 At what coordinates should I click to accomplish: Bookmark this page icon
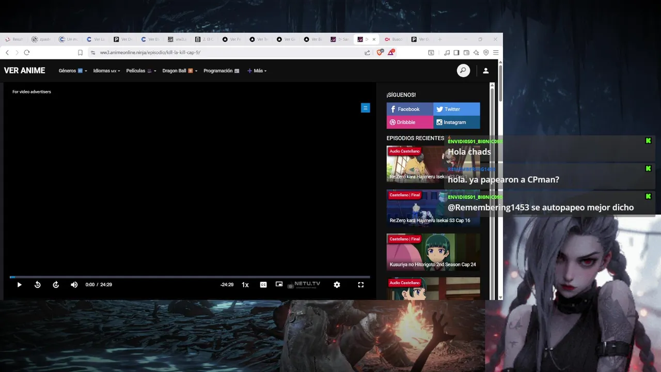tap(80, 52)
